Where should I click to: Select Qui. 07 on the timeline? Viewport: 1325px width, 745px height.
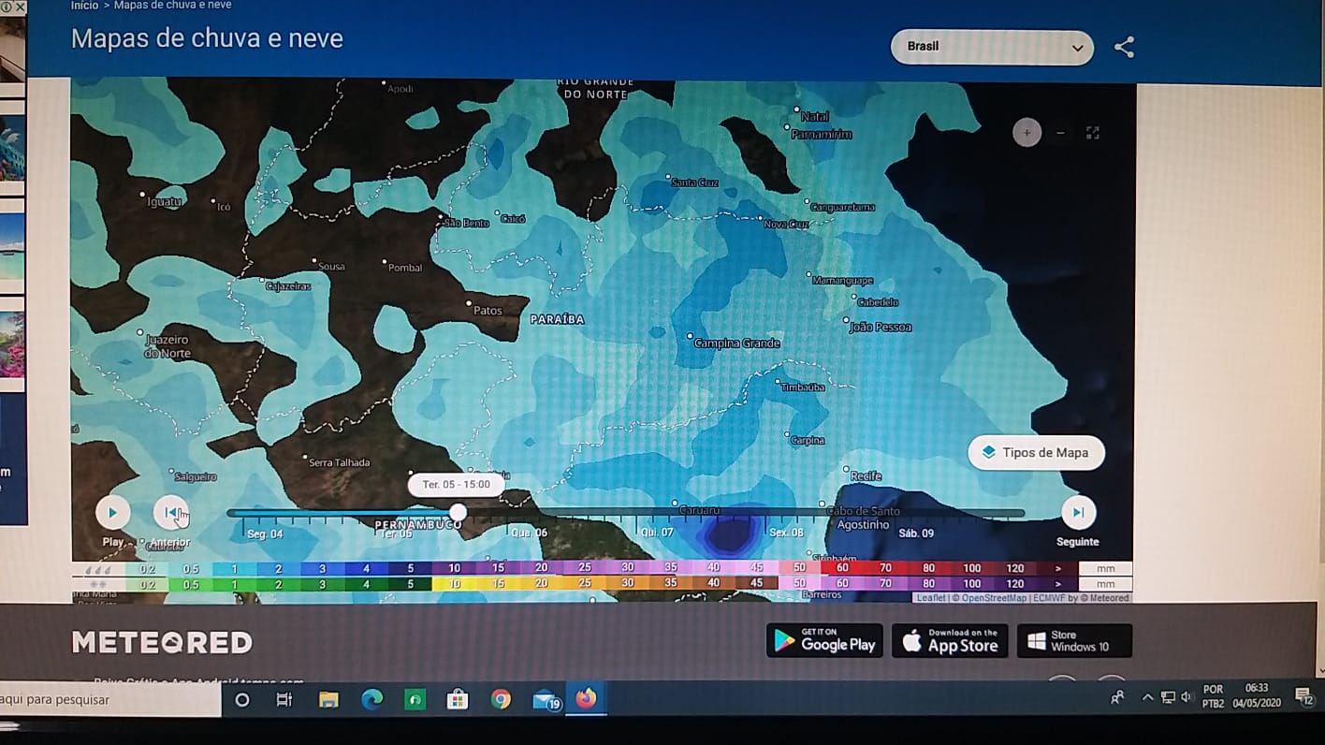(x=657, y=532)
